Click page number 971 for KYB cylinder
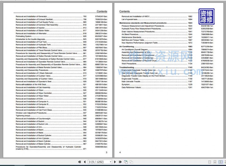The width and height of the screenshot is (226, 166). coord(85,149)
